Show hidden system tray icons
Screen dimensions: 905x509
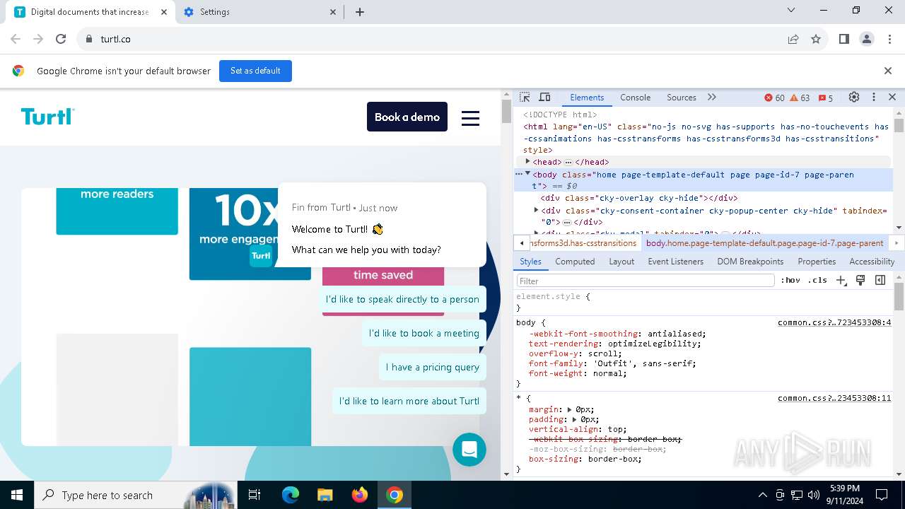click(762, 496)
